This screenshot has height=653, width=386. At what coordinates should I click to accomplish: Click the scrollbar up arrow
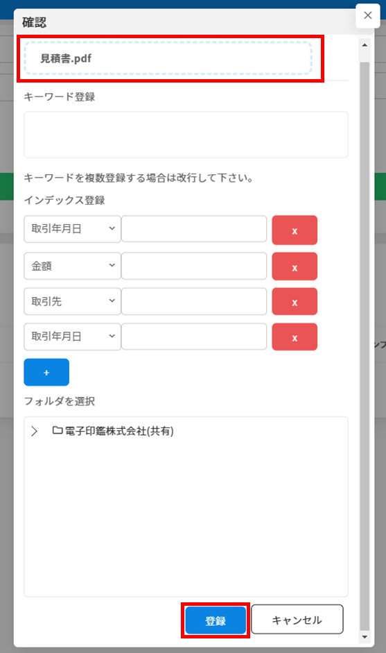[365, 45]
